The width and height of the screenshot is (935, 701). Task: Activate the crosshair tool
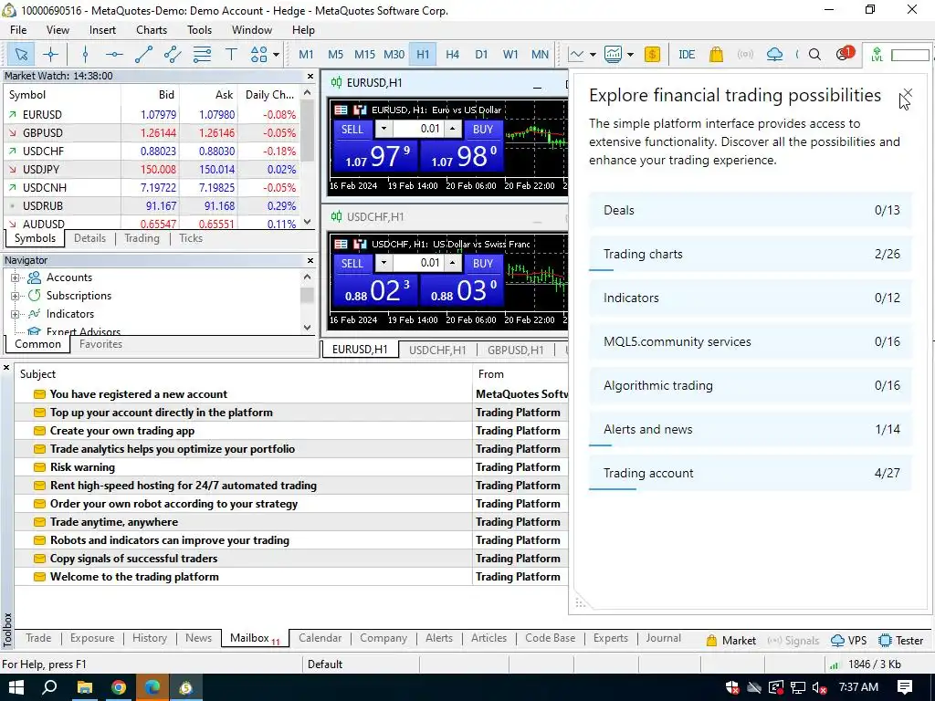[x=51, y=55]
